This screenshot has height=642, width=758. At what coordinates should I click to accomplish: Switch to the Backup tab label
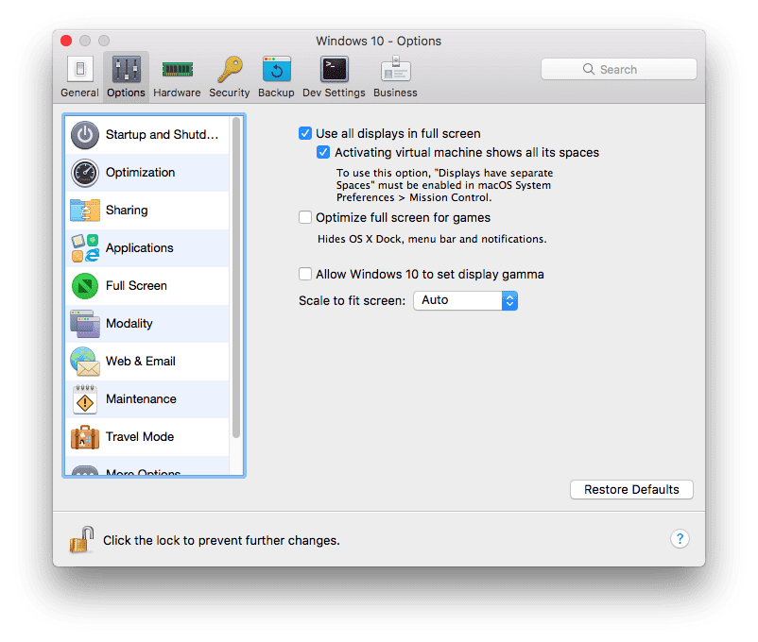(x=276, y=93)
